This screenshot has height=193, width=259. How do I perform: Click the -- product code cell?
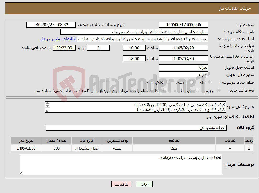pos(230,148)
